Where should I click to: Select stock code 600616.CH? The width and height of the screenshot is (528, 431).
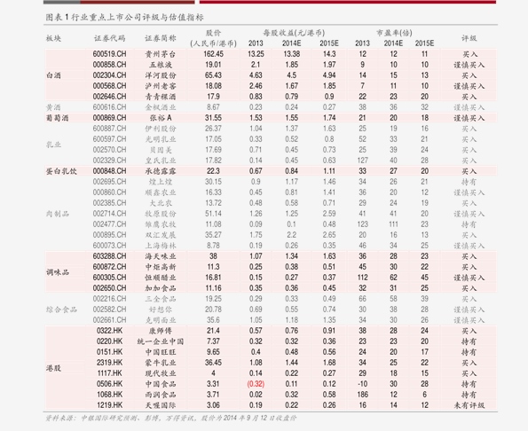[109, 107]
